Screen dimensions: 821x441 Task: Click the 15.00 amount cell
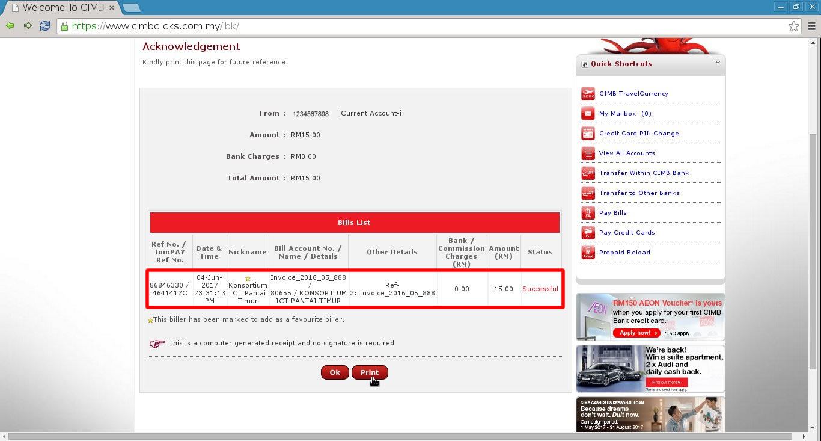[x=504, y=289]
